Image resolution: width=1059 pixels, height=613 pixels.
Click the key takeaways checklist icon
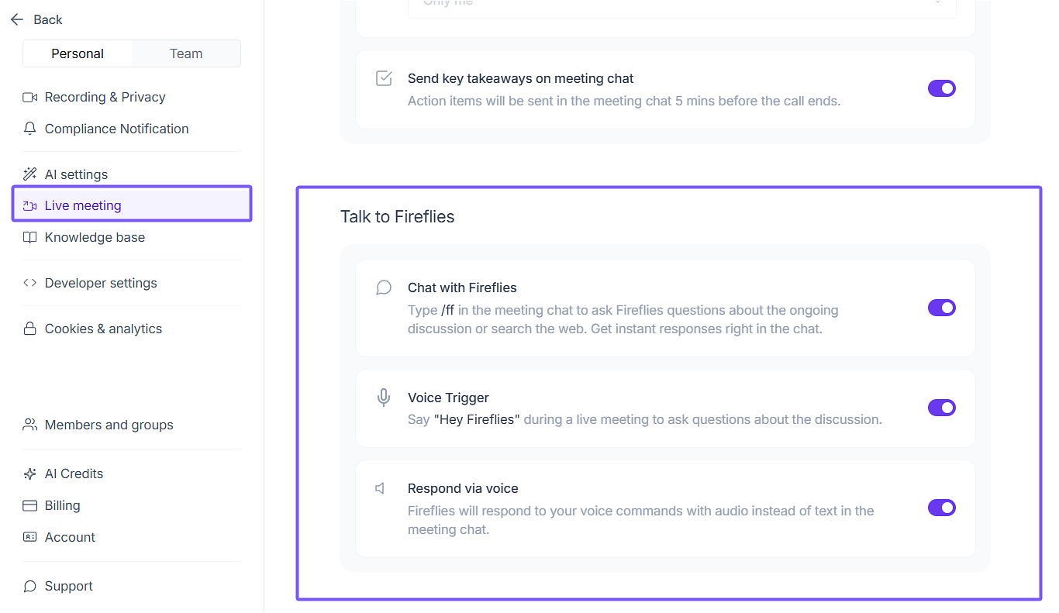click(x=384, y=78)
